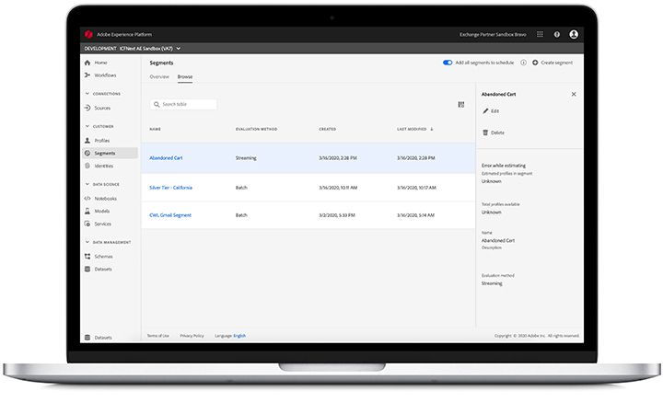Screen dimensions: 663x414
Task: Click the Evaluation Method column header
Action: 256,129
